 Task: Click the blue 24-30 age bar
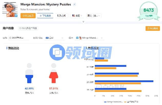click(x=124, y=81)
